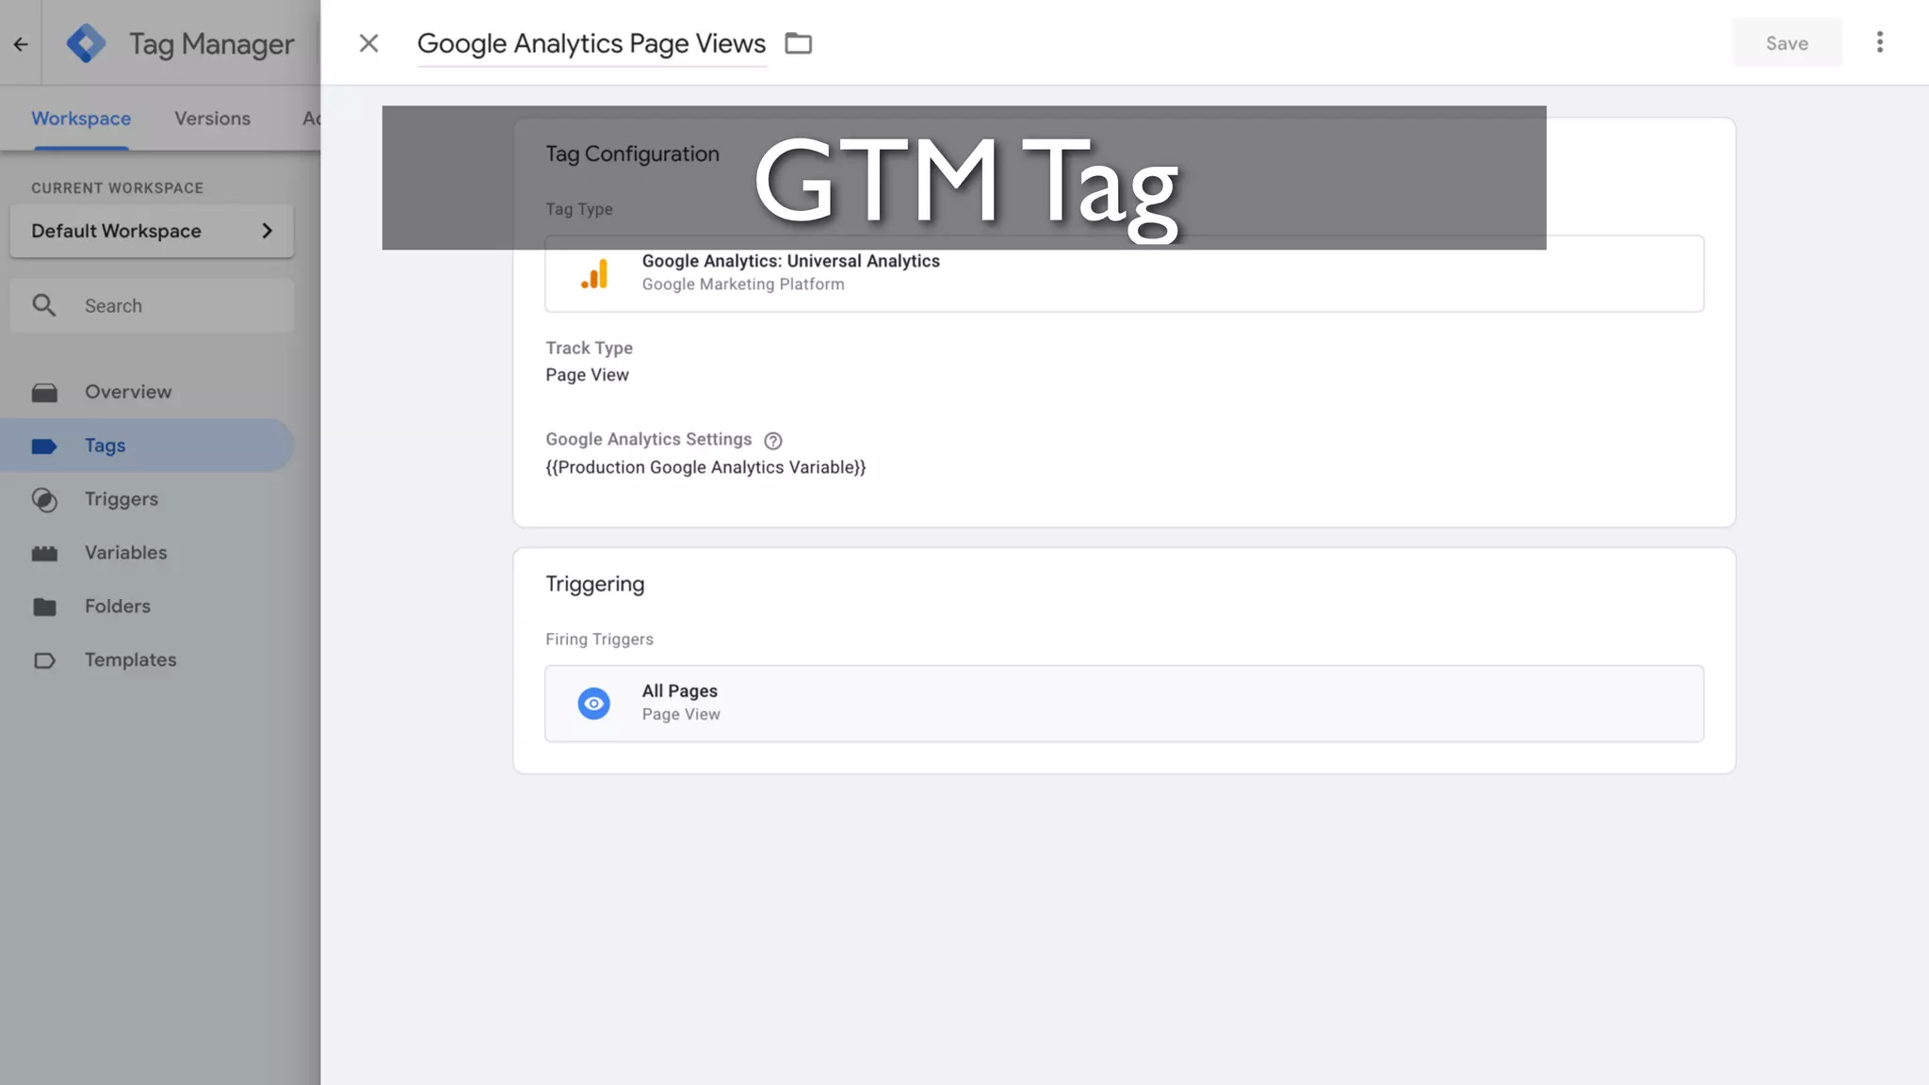This screenshot has width=1929, height=1085.
Task: Click the Triggers target icon
Action: (x=44, y=500)
